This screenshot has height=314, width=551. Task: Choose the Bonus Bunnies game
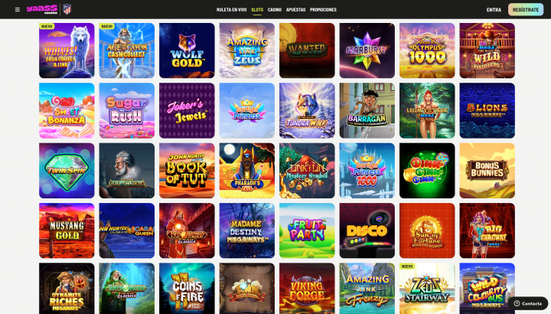[x=487, y=171]
